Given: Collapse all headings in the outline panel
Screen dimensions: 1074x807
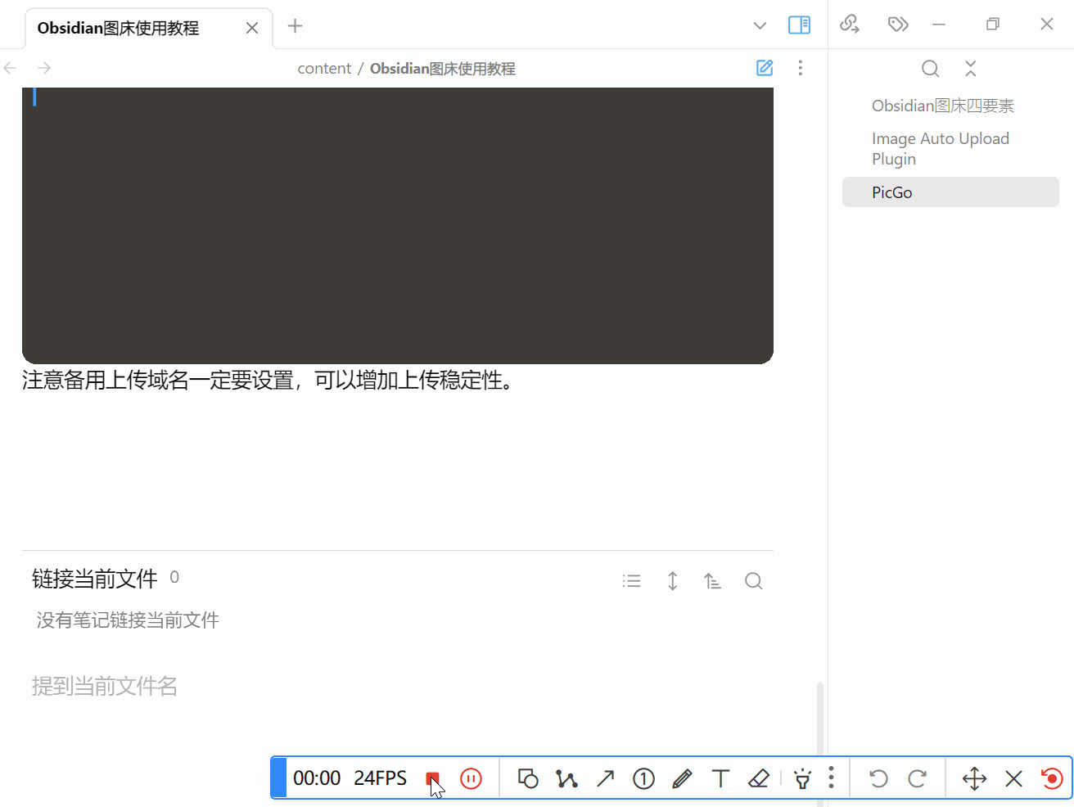Looking at the screenshot, I should pos(970,69).
